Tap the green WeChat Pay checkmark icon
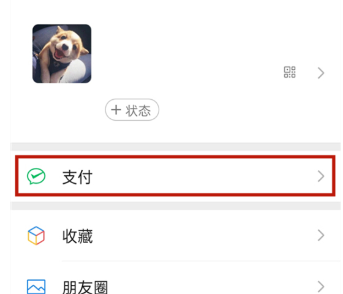343x294 pixels. (x=36, y=176)
